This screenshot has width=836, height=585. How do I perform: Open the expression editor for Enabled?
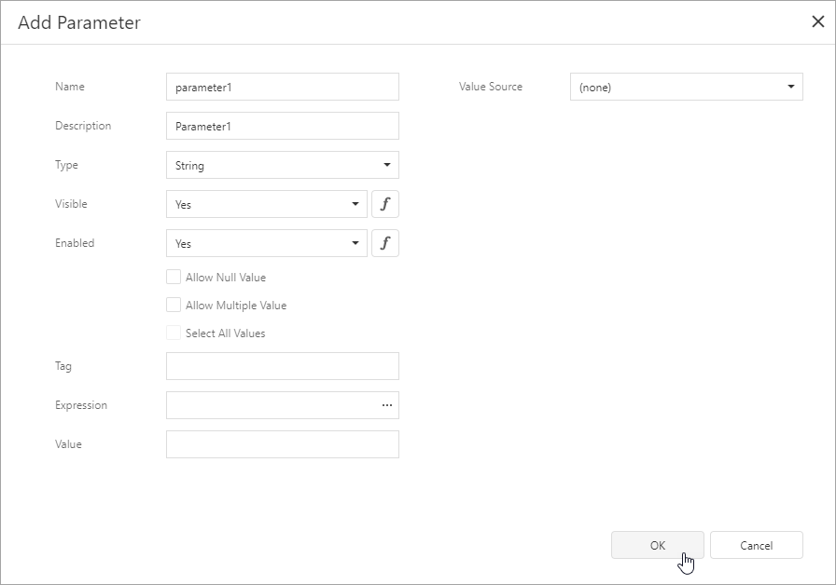pos(385,243)
